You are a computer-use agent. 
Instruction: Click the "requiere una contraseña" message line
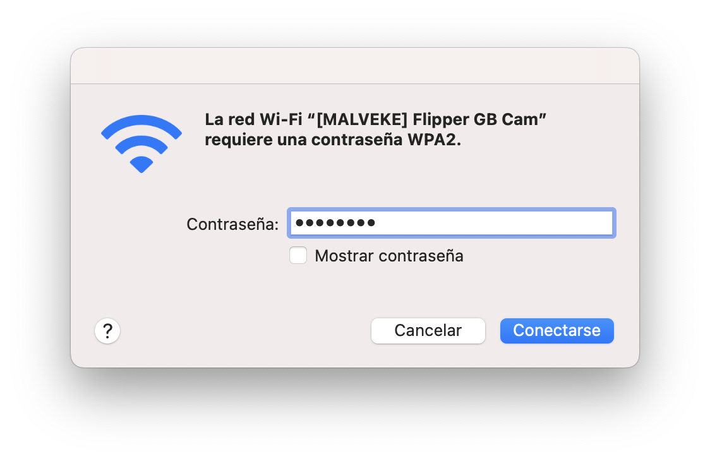[x=333, y=140]
